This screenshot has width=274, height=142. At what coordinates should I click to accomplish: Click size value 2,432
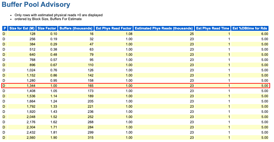(x=31, y=132)
